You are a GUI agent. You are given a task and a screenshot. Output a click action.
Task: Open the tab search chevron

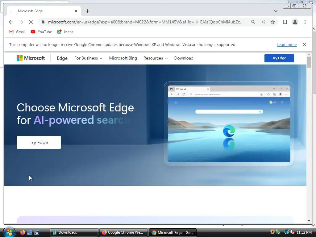(x=276, y=11)
